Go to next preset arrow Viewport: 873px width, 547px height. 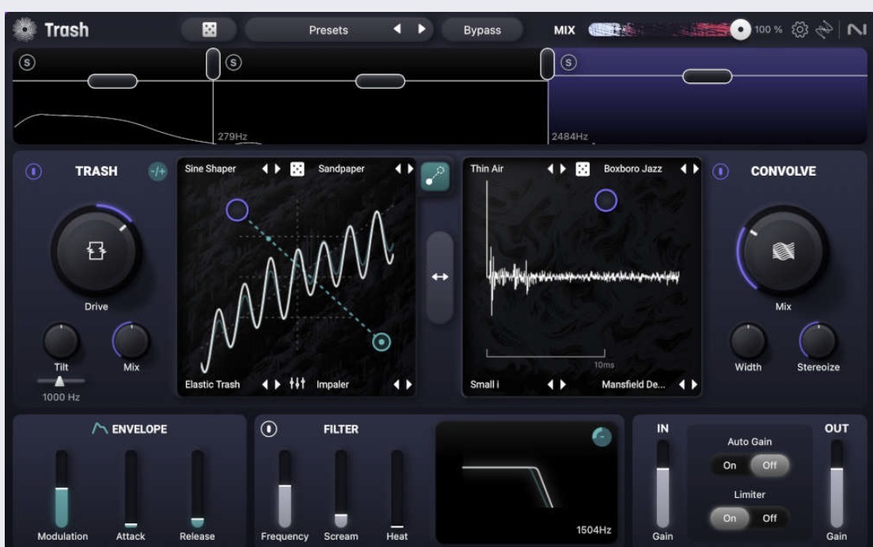click(422, 29)
